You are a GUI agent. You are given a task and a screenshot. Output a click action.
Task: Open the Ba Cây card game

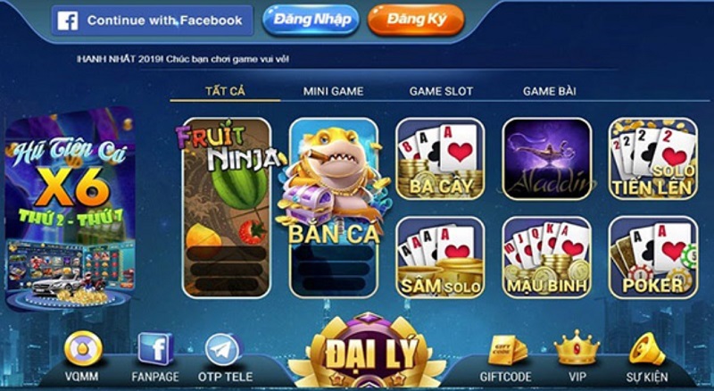(x=440, y=159)
